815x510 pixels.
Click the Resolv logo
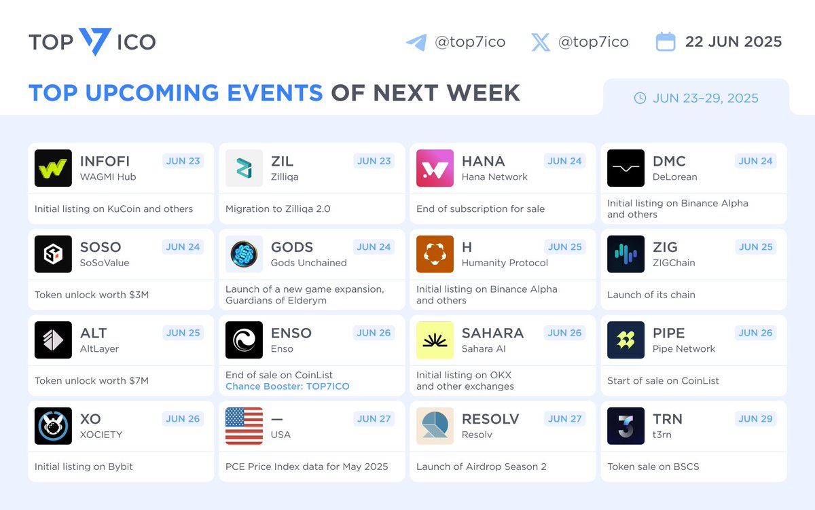click(x=435, y=426)
